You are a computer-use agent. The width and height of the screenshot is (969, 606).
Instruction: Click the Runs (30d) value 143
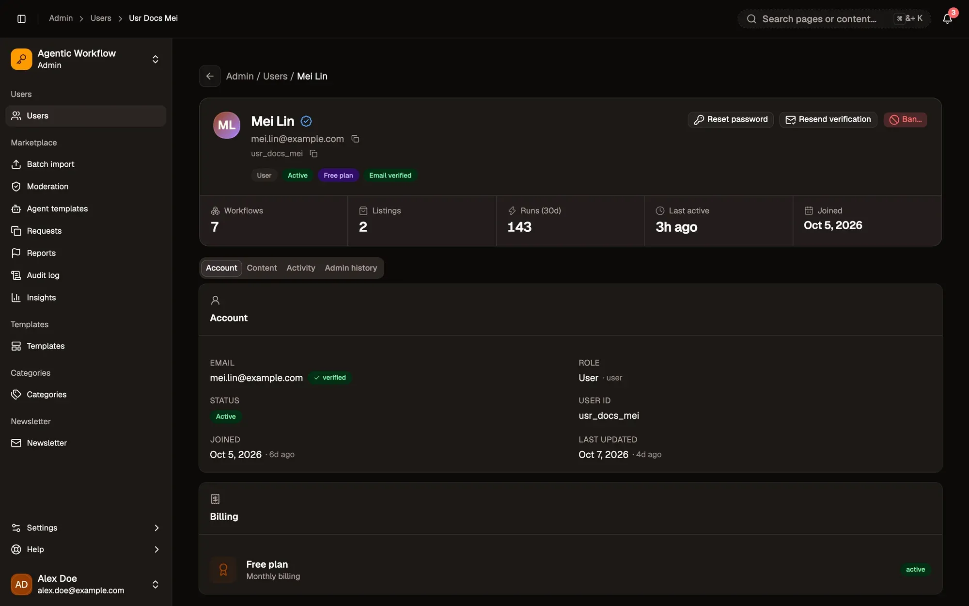click(519, 227)
